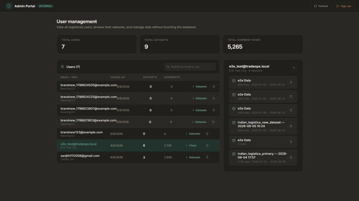Click the email brandnew_1788621803@example.com
The height and width of the screenshot is (201, 359).
[x=88, y=120]
